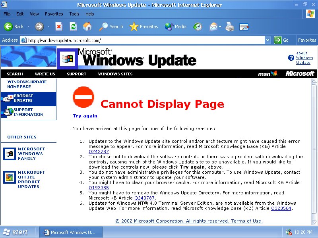Click the Try again link
Screen dimensions: 318x238
[x=85, y=116]
